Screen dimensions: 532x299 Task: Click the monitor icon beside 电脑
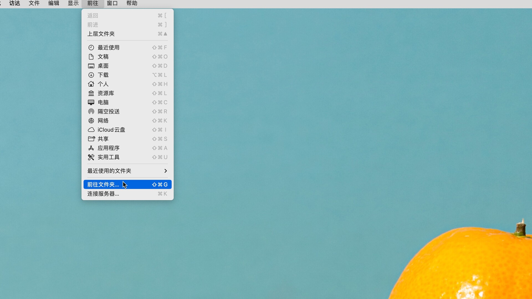(x=91, y=102)
